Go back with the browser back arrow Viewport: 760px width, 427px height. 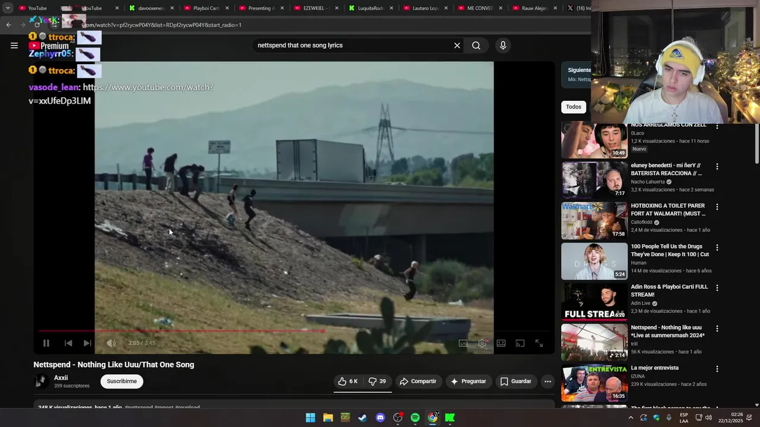(8, 25)
